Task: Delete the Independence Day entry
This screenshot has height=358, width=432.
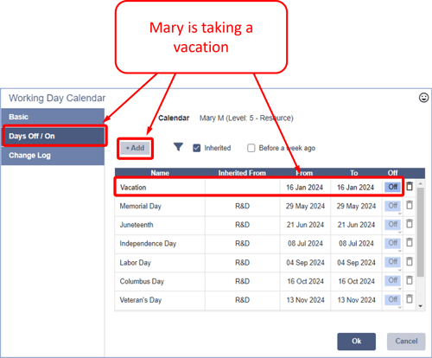Action: (410, 242)
